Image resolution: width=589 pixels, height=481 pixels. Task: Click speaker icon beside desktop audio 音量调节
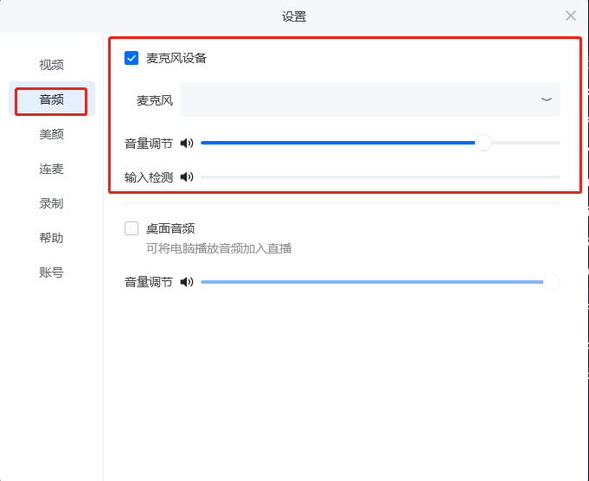point(187,282)
